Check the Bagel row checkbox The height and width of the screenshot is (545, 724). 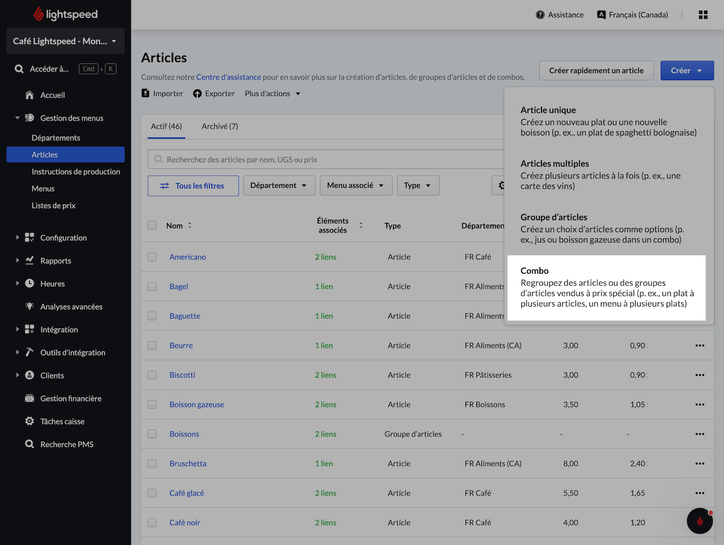(x=152, y=286)
